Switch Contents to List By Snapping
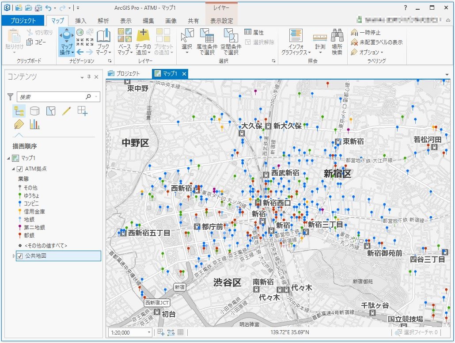 pyautogui.click(x=83, y=111)
